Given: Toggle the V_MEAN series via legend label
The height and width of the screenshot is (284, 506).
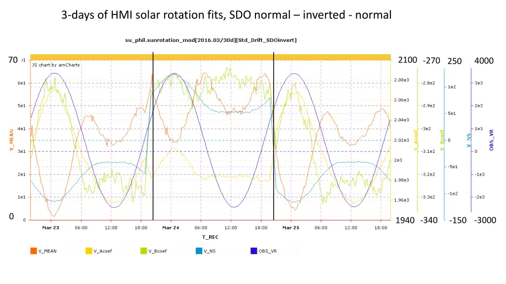Looking at the screenshot, I should 47,251.
